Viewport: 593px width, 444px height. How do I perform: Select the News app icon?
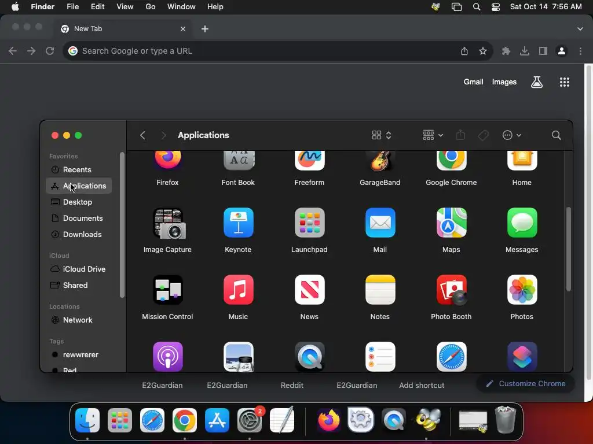point(309,290)
